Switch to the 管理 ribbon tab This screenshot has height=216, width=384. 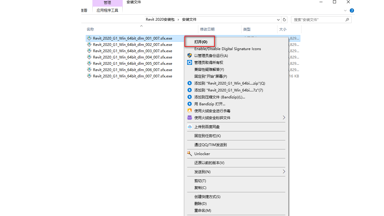pos(107,3)
